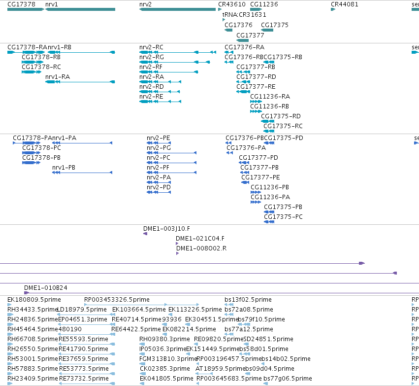
Task: Click the nrv2-RA transcript label
Action: tap(152, 77)
